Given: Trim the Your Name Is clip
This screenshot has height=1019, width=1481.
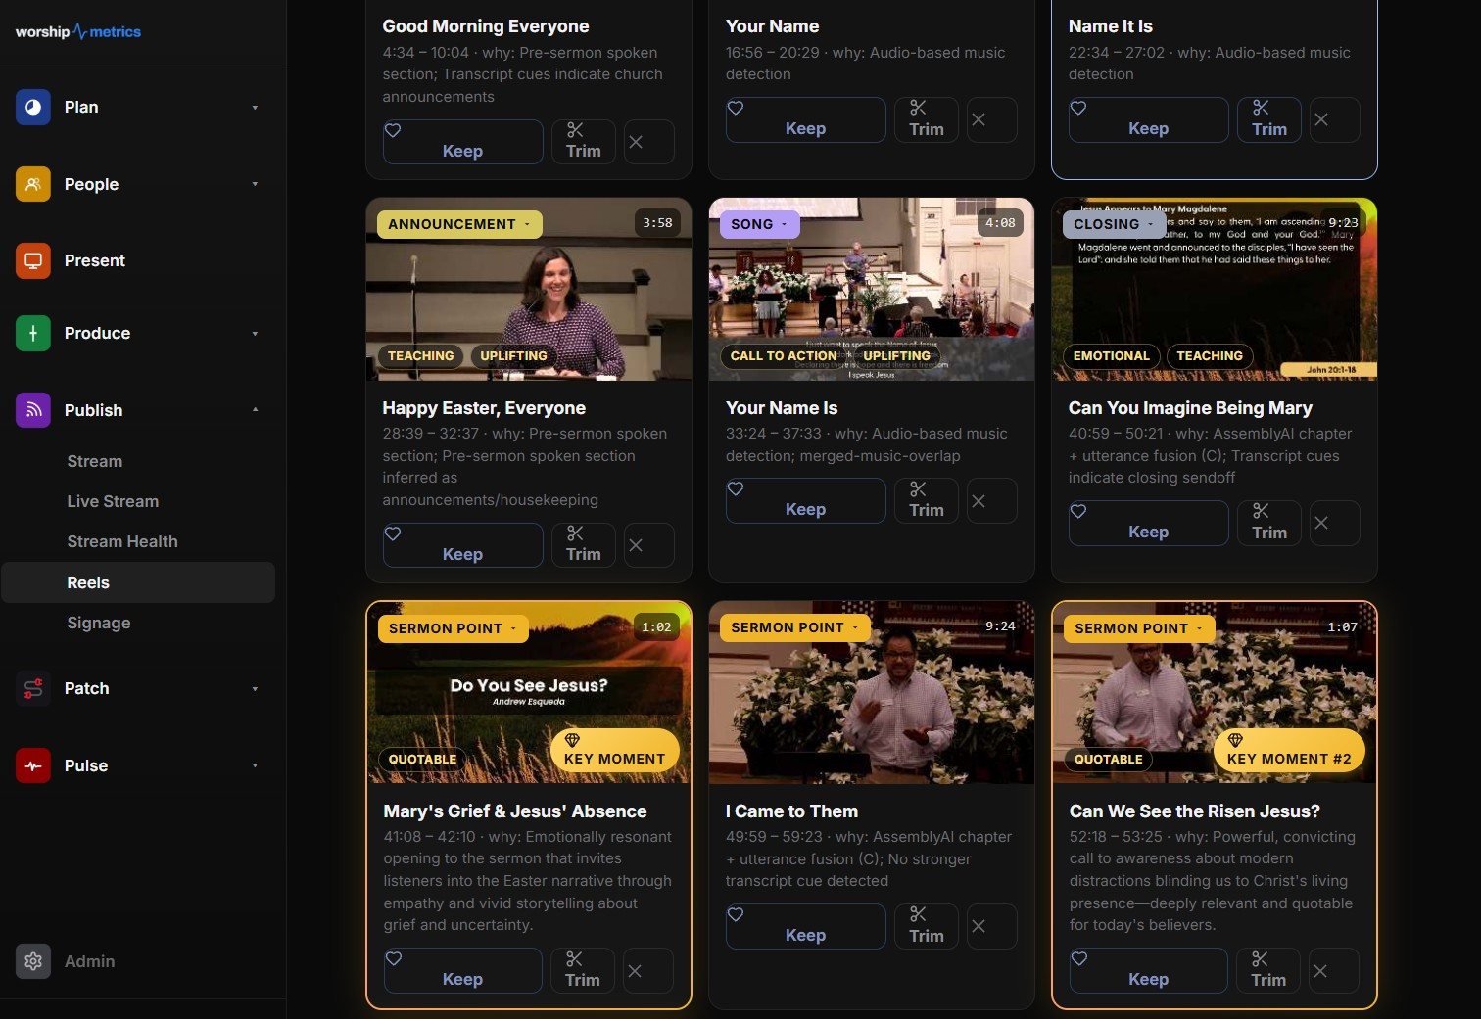Looking at the screenshot, I should pyautogui.click(x=927, y=501).
